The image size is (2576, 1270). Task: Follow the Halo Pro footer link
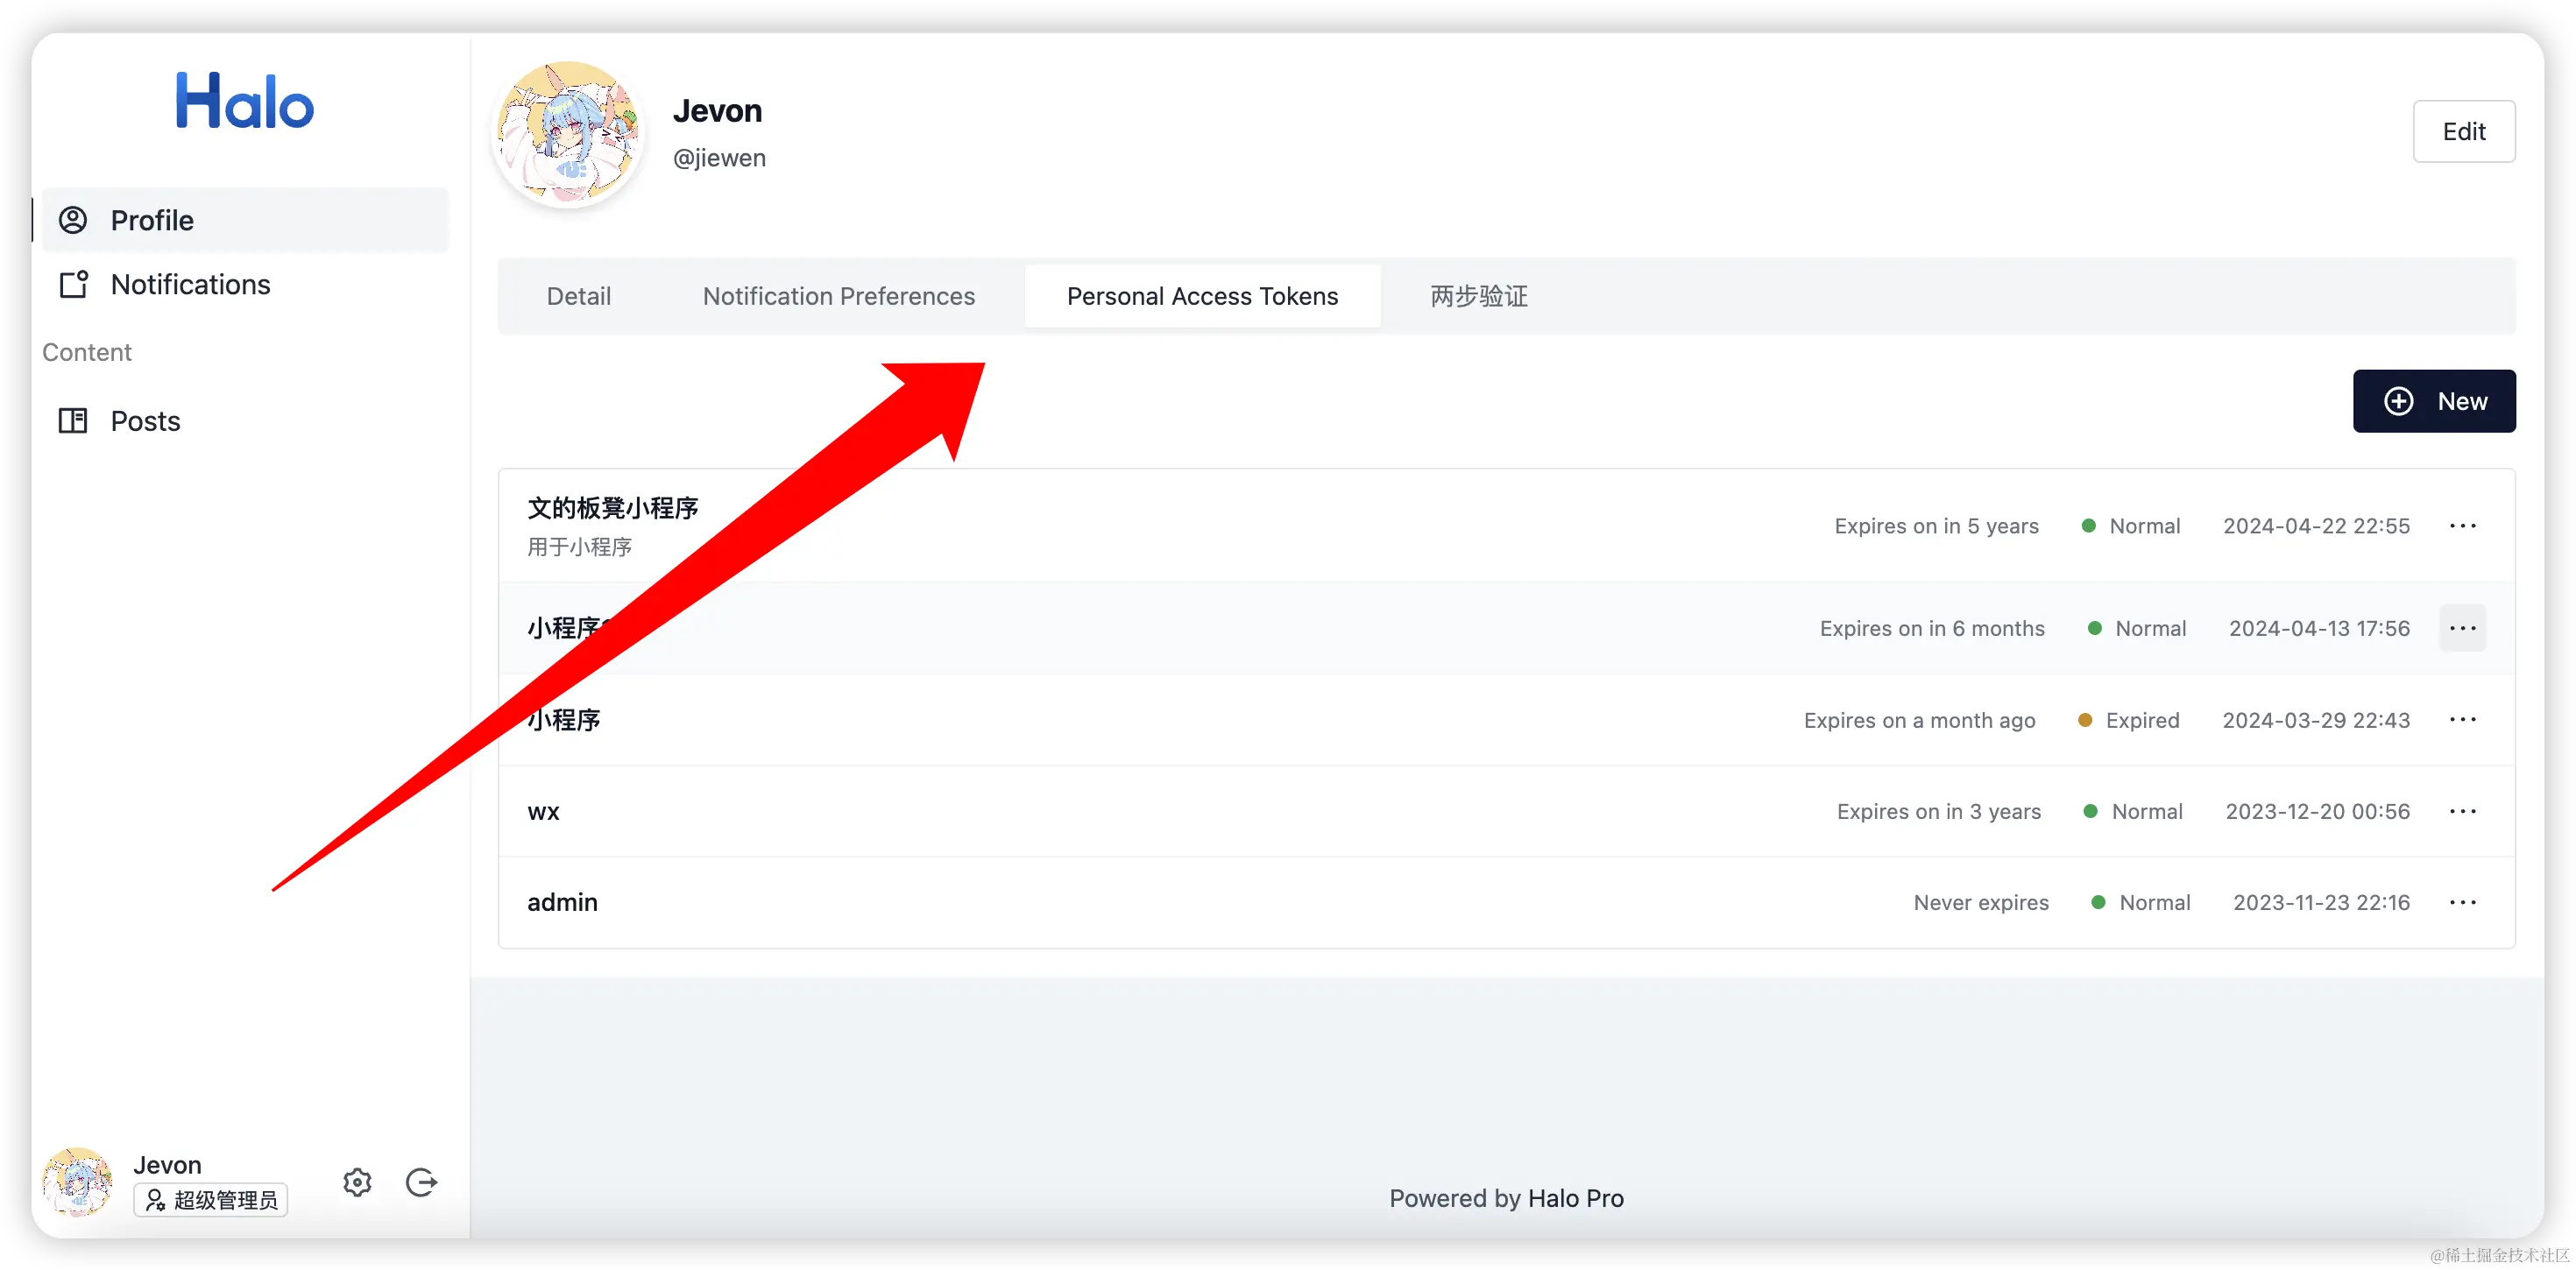1575,1198
